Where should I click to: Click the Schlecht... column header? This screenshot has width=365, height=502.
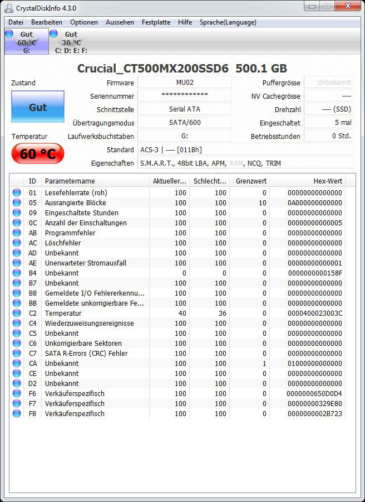(210, 181)
